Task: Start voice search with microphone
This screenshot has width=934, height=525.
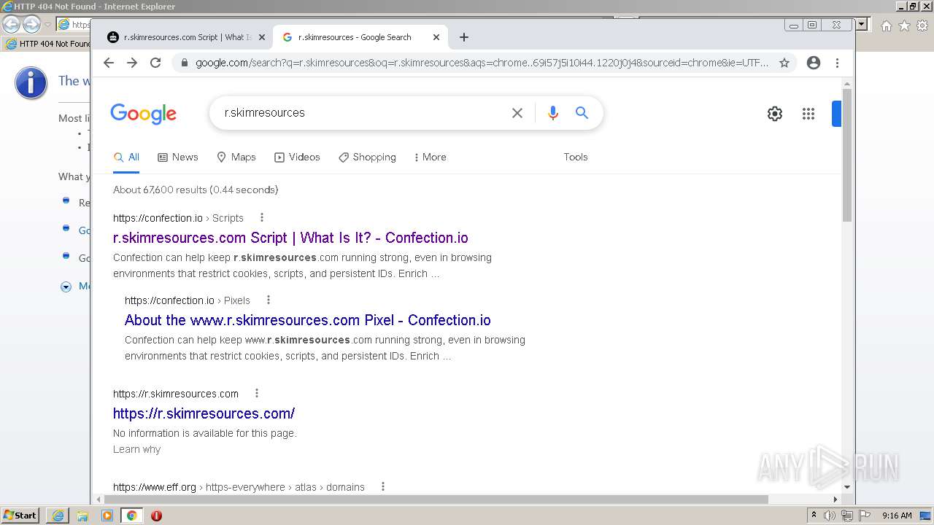Action: tap(553, 113)
